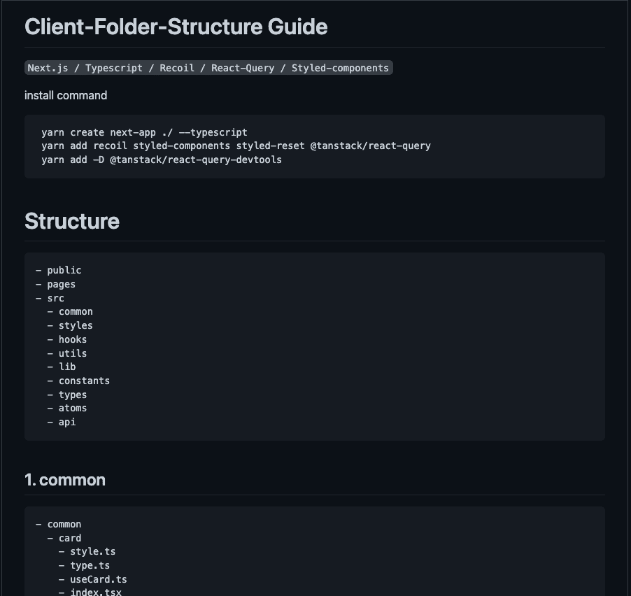The height and width of the screenshot is (596, 631).
Task: Select the card folder entry
Action: (69, 538)
